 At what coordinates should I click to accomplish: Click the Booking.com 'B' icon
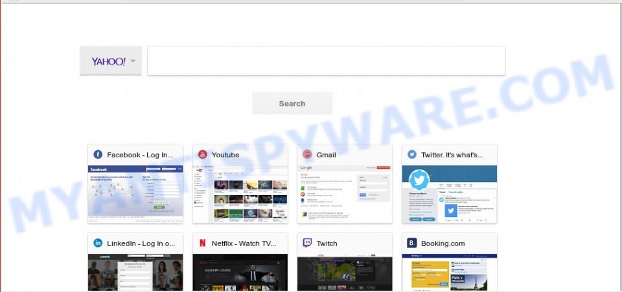412,243
